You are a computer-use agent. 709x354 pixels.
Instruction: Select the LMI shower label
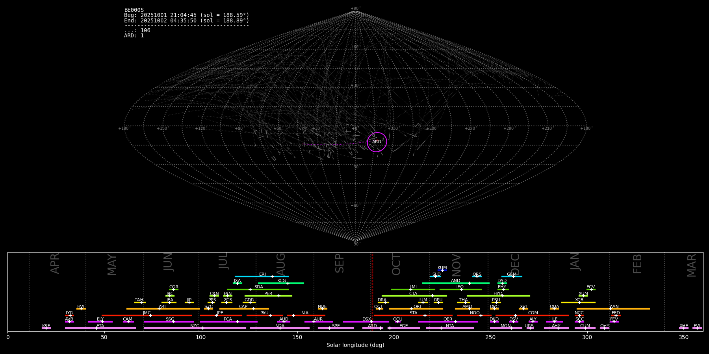pyautogui.click(x=413, y=287)
